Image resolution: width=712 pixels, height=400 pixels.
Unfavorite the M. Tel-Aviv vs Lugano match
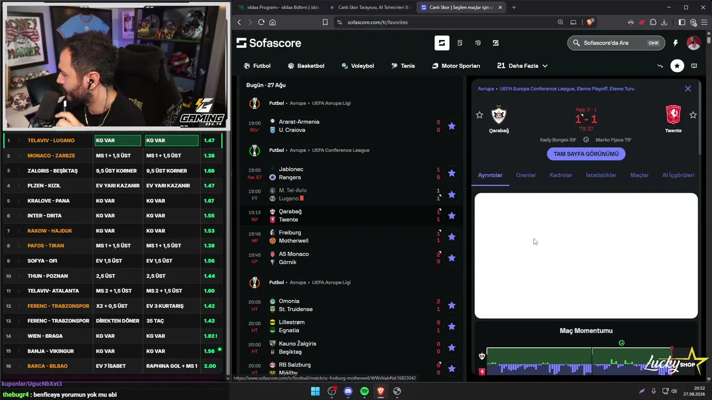(452, 194)
